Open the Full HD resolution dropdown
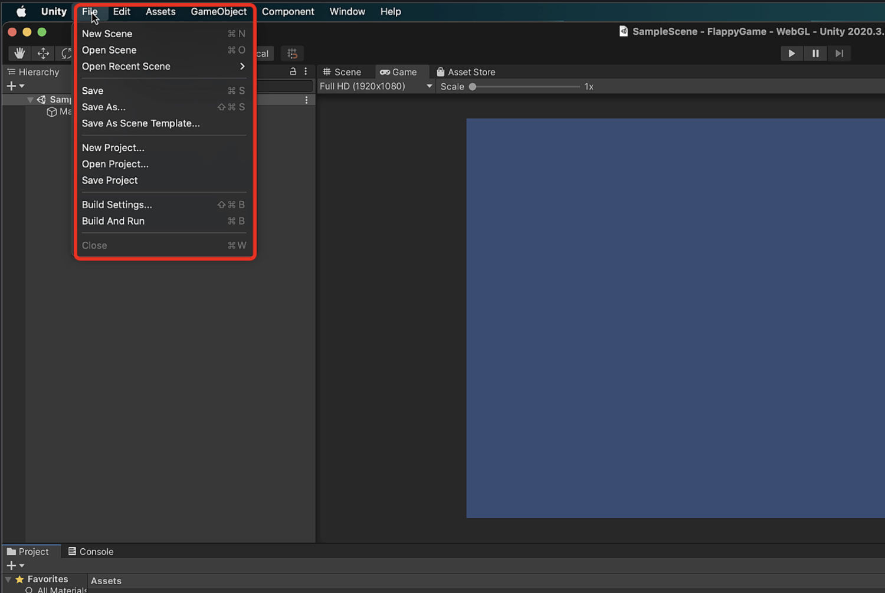Viewport: 885px width, 593px height. [376, 87]
